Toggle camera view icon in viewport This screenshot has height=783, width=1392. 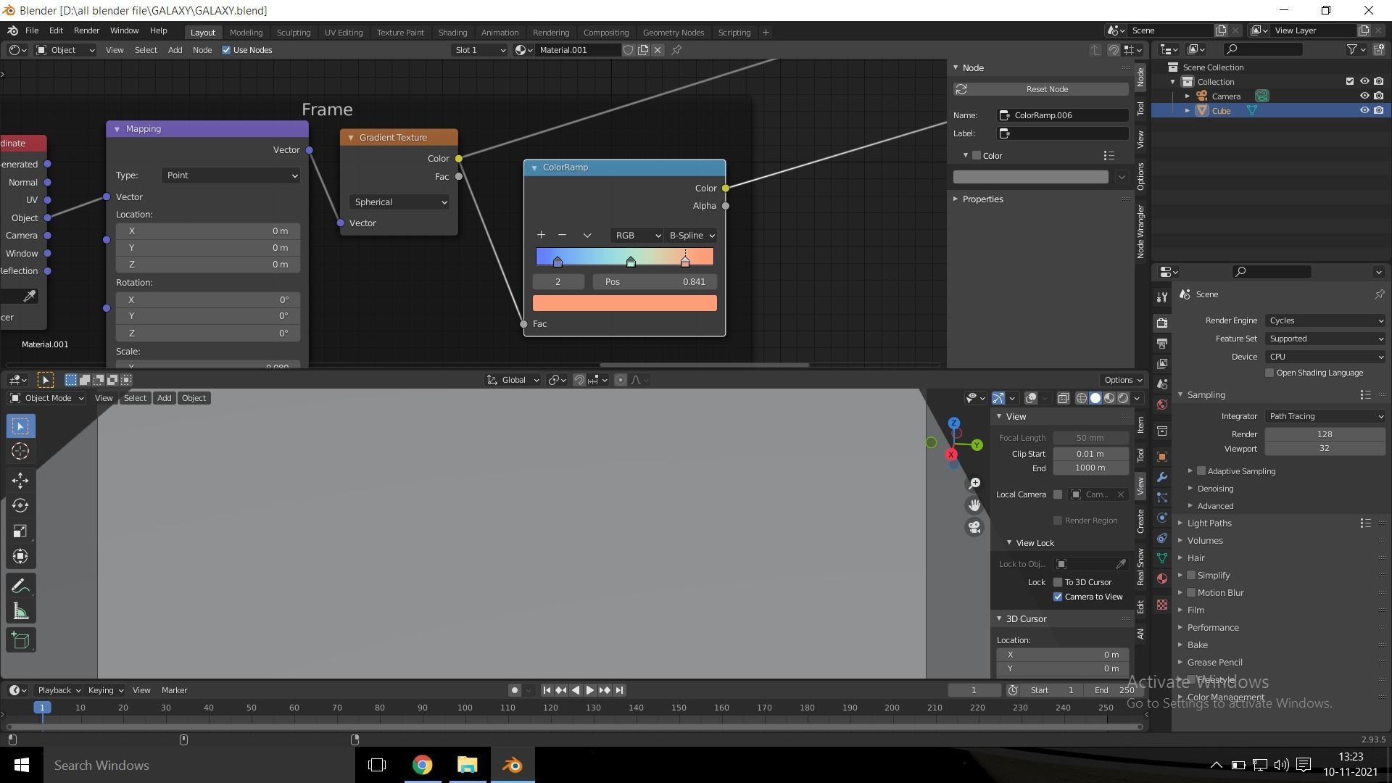click(974, 527)
